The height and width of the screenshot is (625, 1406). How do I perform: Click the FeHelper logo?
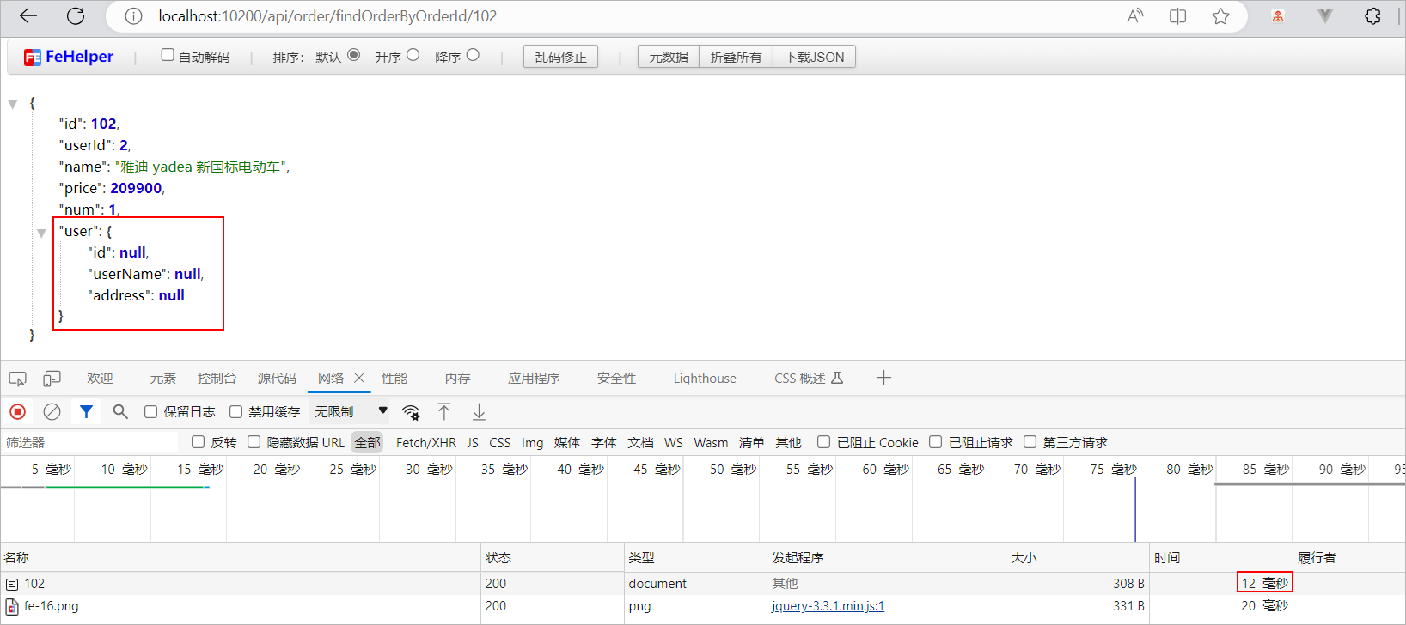[x=69, y=57]
